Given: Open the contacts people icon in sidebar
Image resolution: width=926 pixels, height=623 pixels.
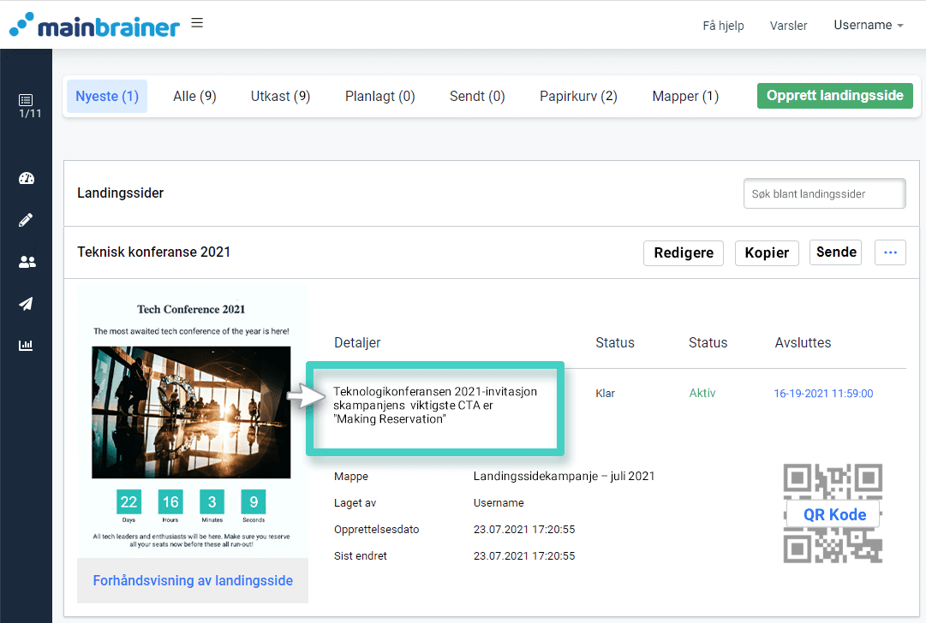Looking at the screenshot, I should (x=27, y=262).
